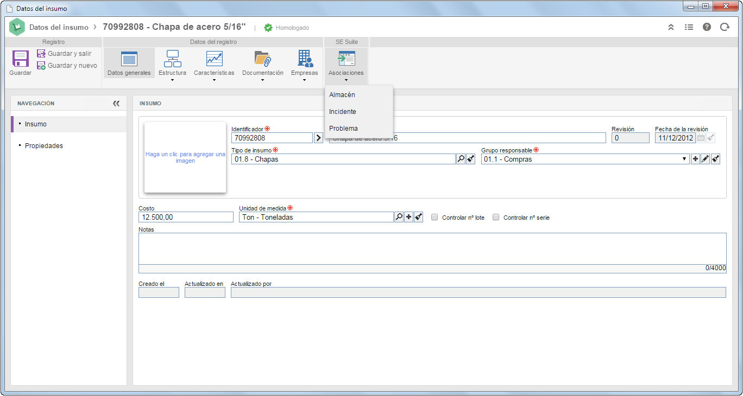This screenshot has height=396, width=743.
Task: Click Guardar y nuevo label
Action: [72, 66]
